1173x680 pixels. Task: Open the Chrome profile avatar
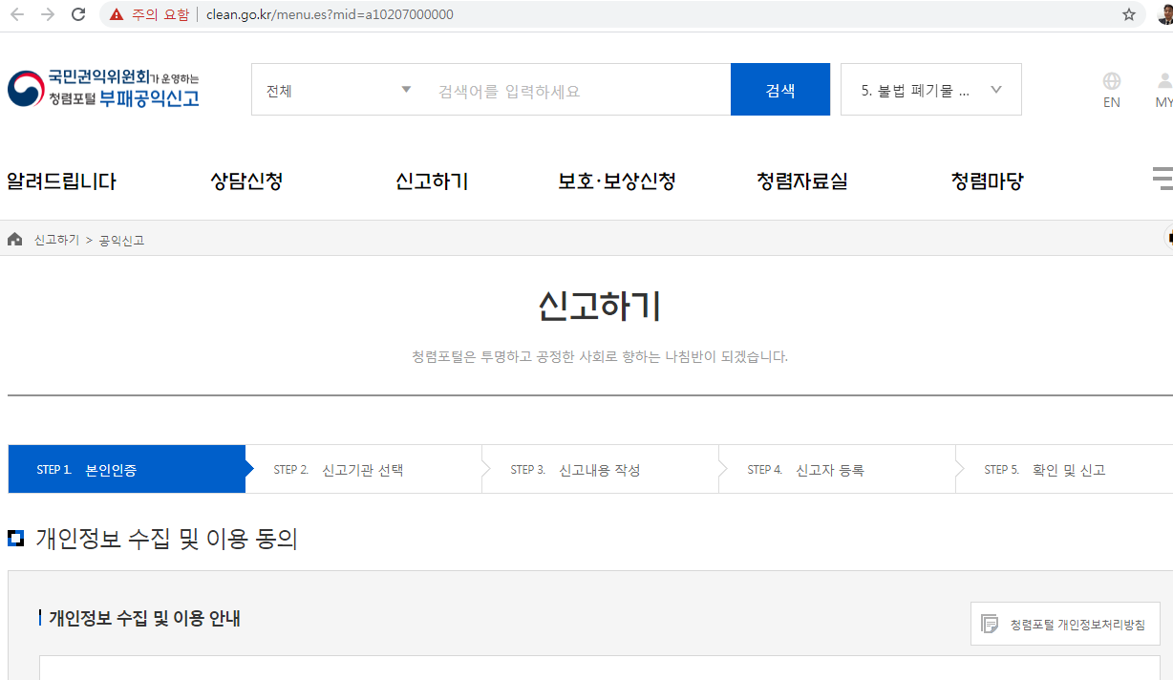(x=1165, y=14)
